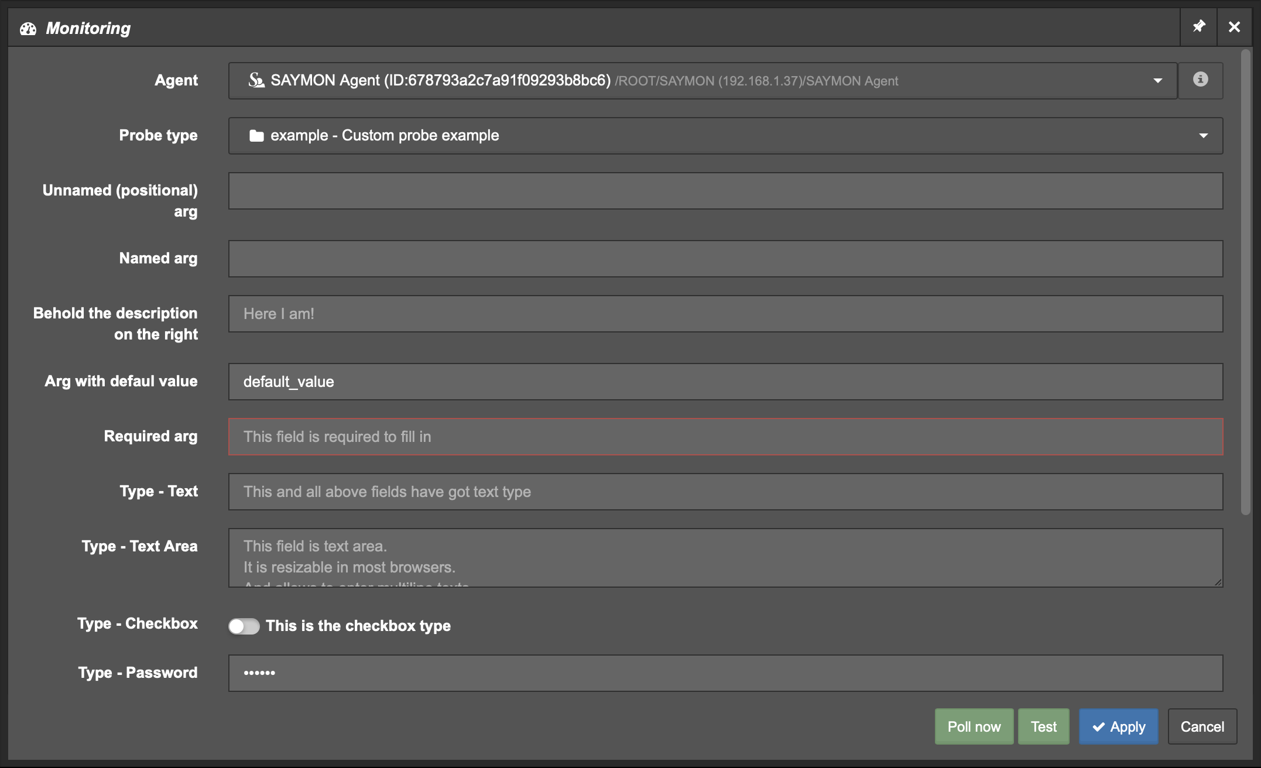Click 'This is the checkbox type' label
The image size is (1261, 768).
pos(358,626)
